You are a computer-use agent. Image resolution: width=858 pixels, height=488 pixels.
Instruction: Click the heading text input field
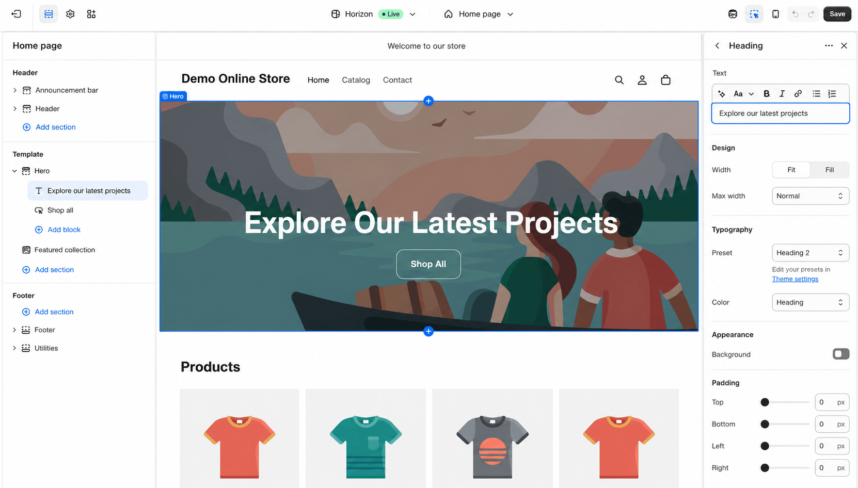point(780,113)
